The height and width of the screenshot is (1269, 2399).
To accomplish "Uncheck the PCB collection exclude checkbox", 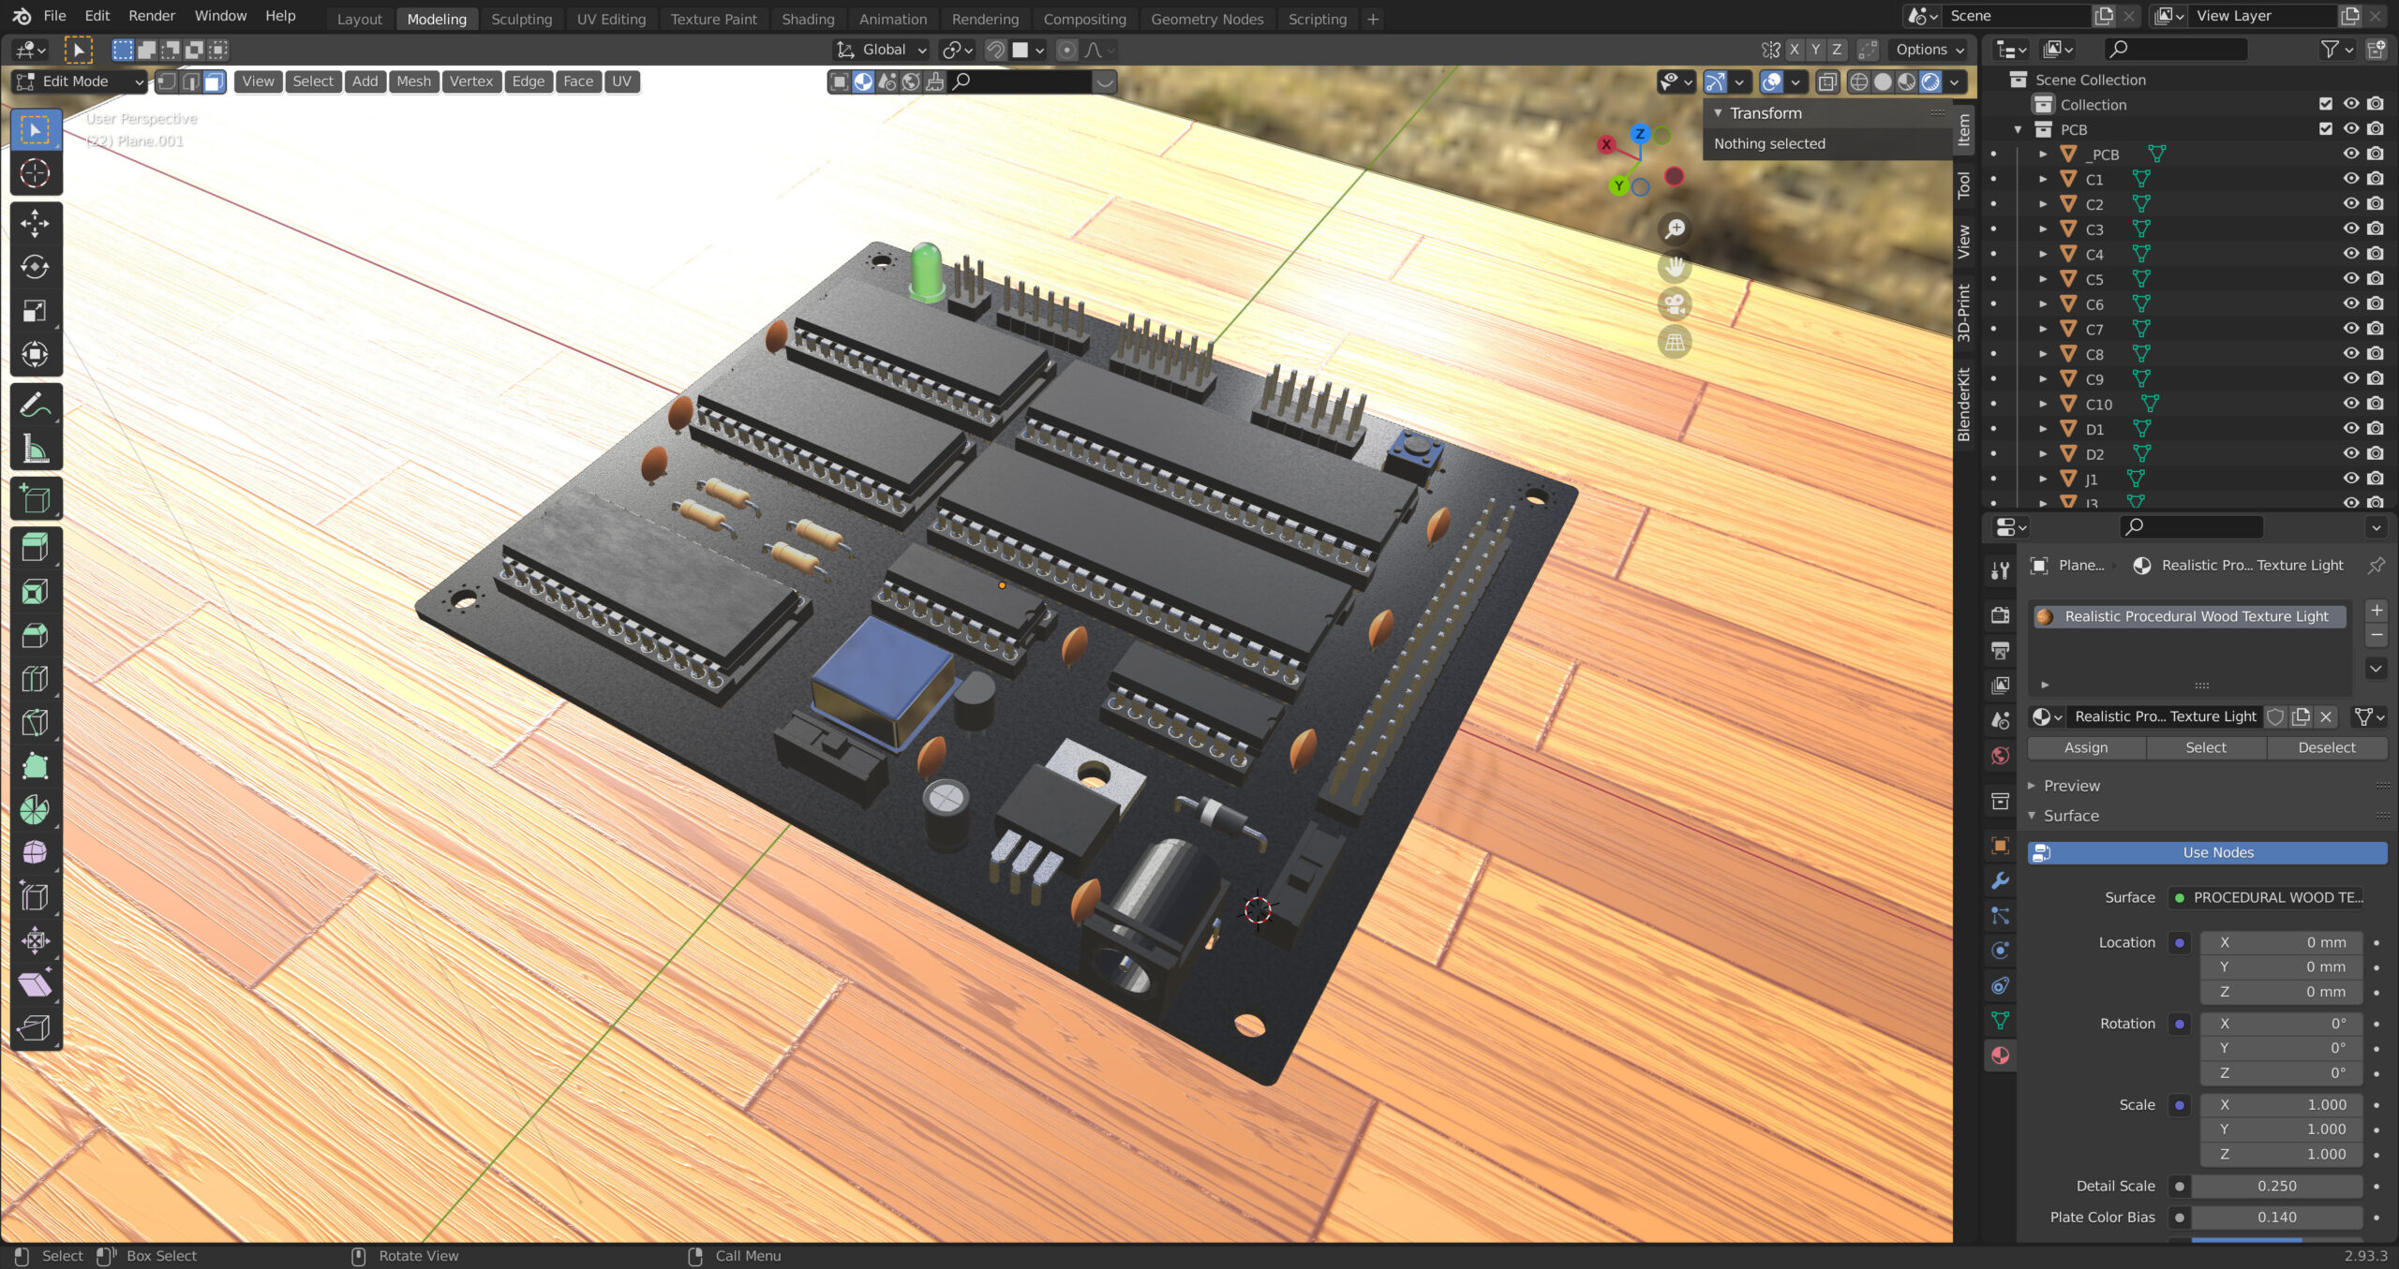I will tap(2325, 129).
